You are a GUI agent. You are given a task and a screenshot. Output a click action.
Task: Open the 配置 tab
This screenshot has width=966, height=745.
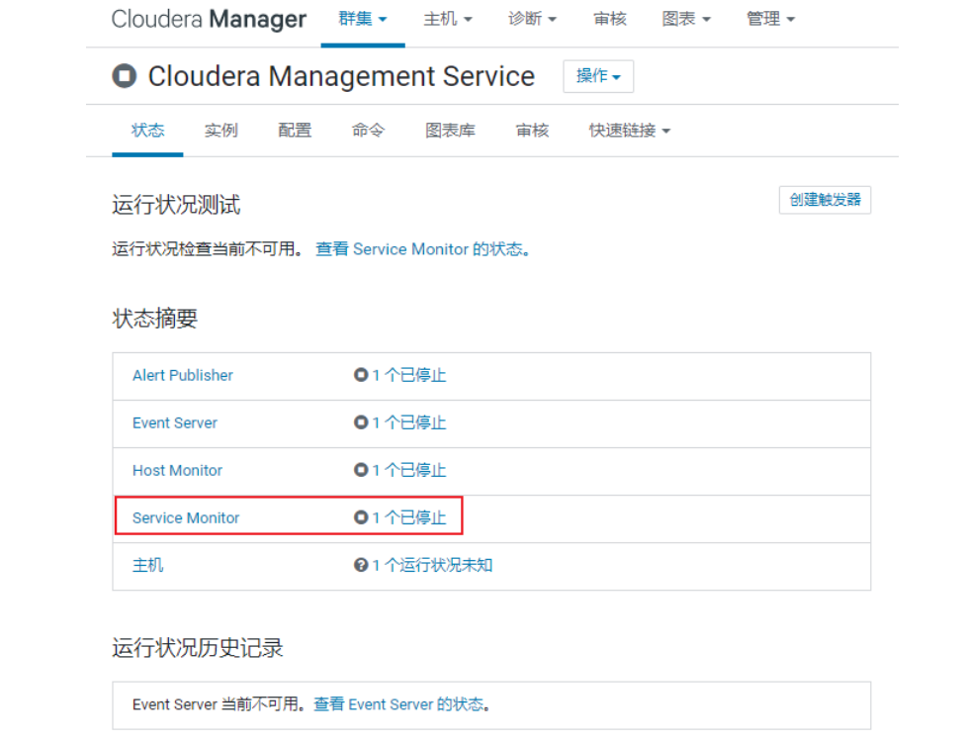click(295, 131)
